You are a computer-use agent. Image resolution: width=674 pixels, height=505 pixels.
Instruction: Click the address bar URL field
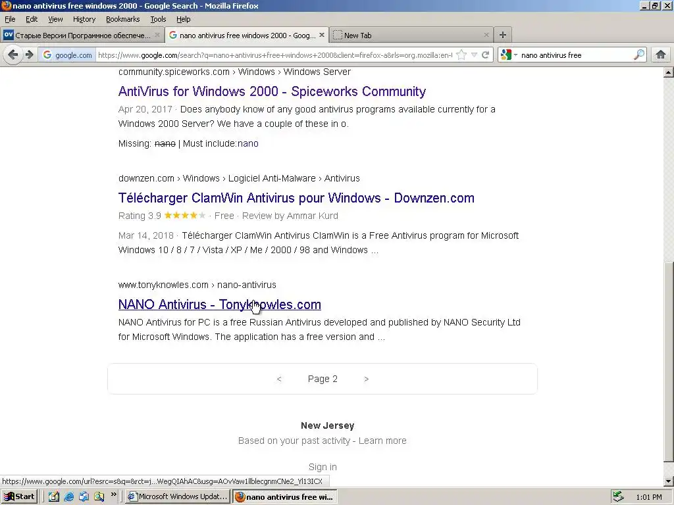click(275, 55)
